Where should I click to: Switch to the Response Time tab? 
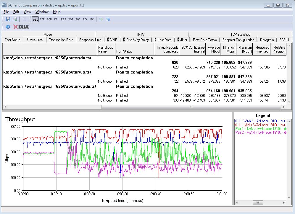(x=90, y=40)
